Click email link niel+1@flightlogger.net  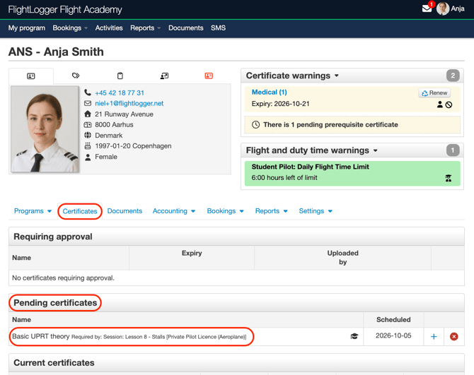129,103
